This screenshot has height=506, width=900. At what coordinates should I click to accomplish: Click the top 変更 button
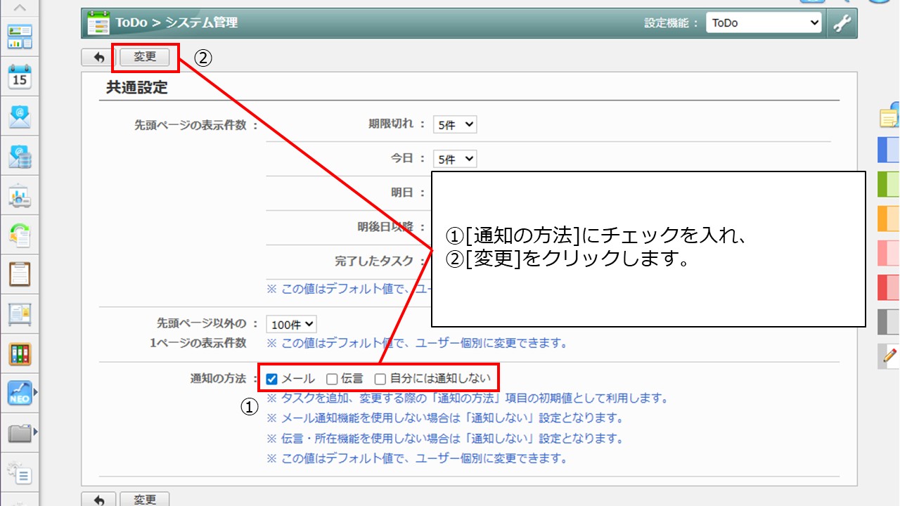point(145,58)
